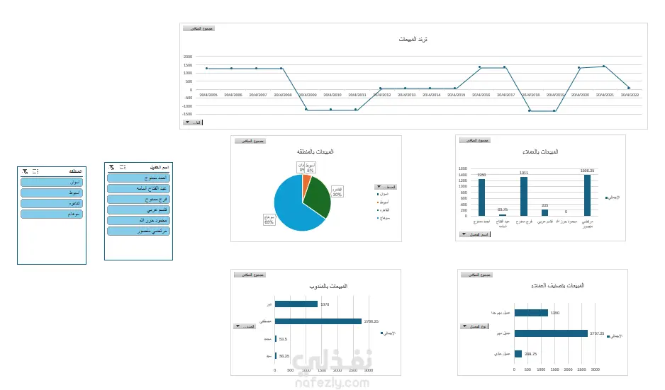
Task: Click the المبيعات بالمندوب chart title
Action: pos(328,286)
